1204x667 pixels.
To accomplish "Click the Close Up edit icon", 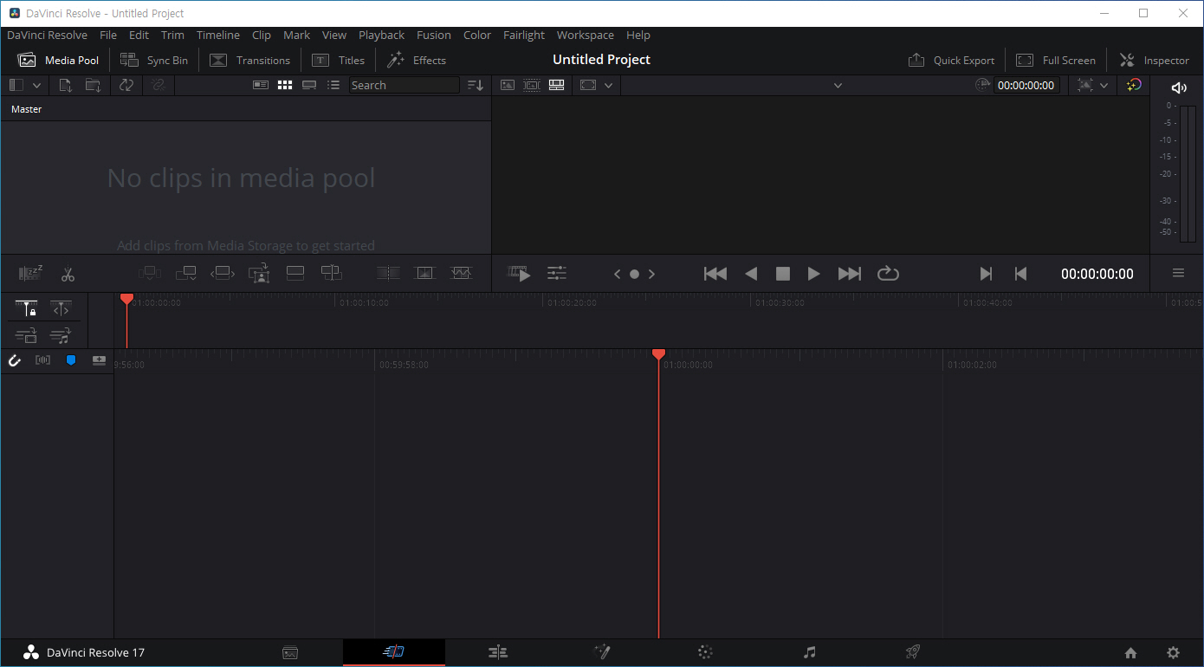I will [259, 274].
